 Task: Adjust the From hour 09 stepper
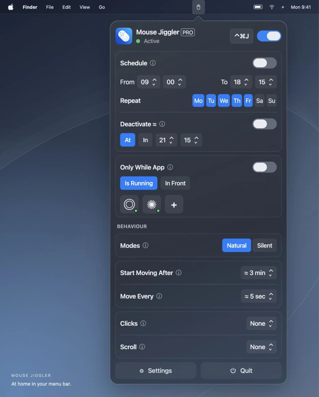click(x=149, y=82)
